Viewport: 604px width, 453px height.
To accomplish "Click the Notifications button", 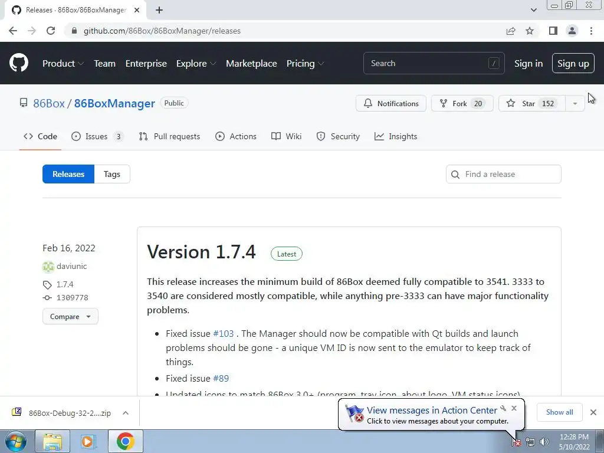I will point(391,103).
